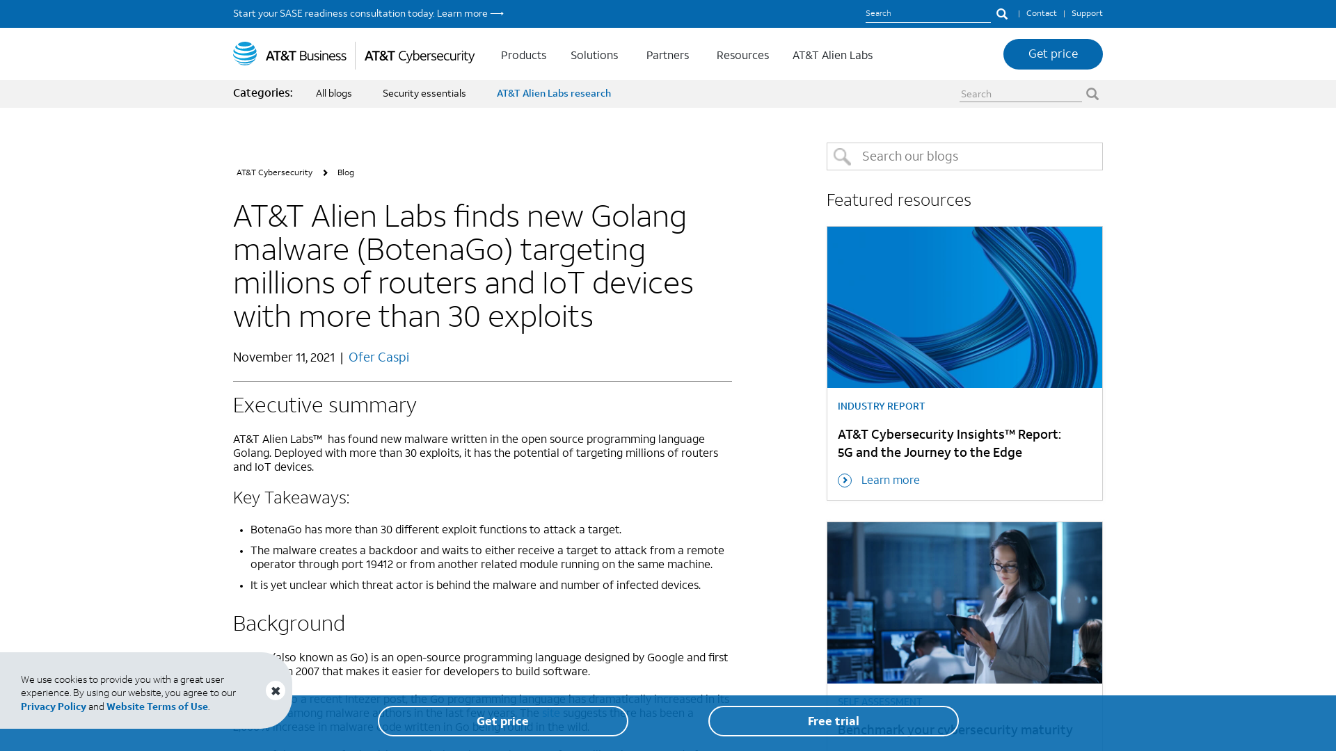The image size is (1336, 751).
Task: Close the cookie notice banner
Action: pos(276,691)
